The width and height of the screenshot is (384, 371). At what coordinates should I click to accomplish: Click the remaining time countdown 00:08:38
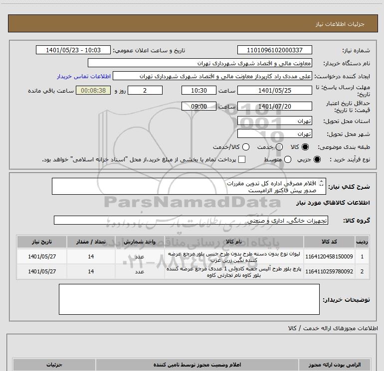[x=93, y=91]
